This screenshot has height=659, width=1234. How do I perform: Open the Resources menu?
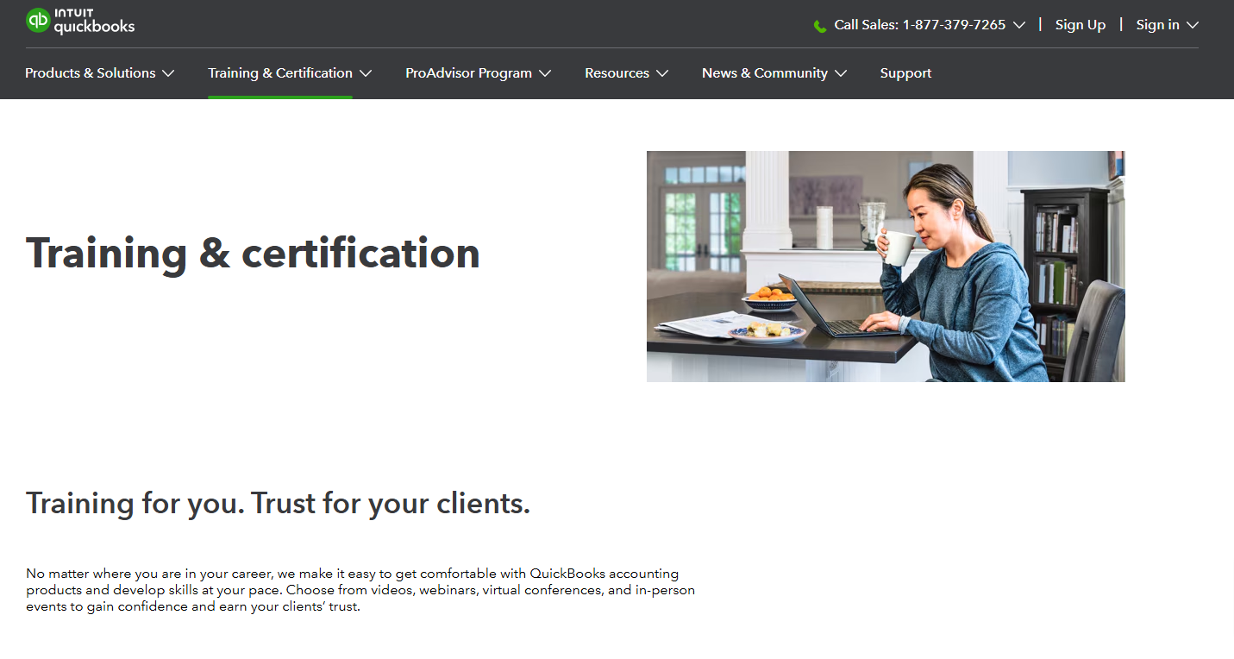617,73
